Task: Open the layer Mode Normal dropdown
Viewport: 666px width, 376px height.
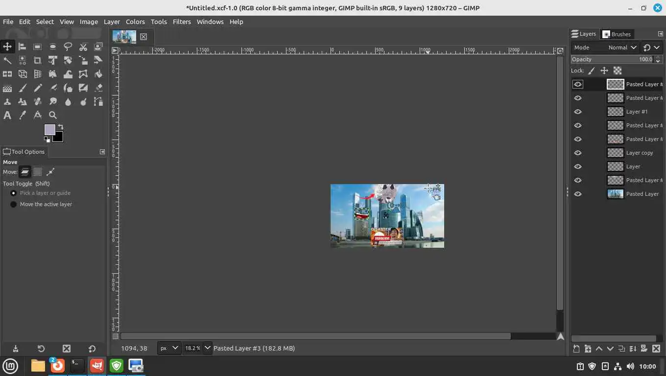Action: 605,47
